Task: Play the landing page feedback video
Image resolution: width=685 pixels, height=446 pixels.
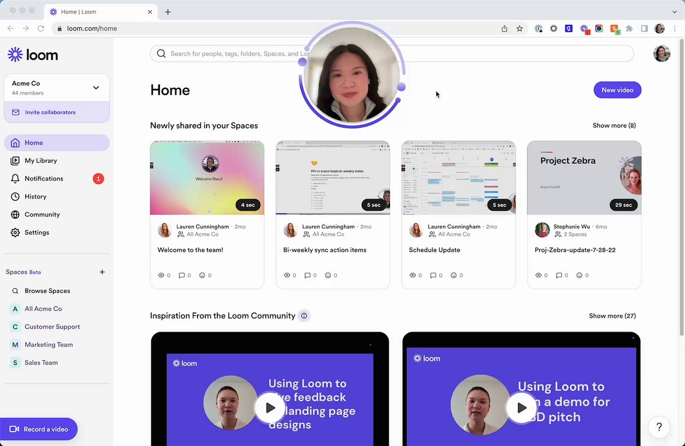Action: 270,408
